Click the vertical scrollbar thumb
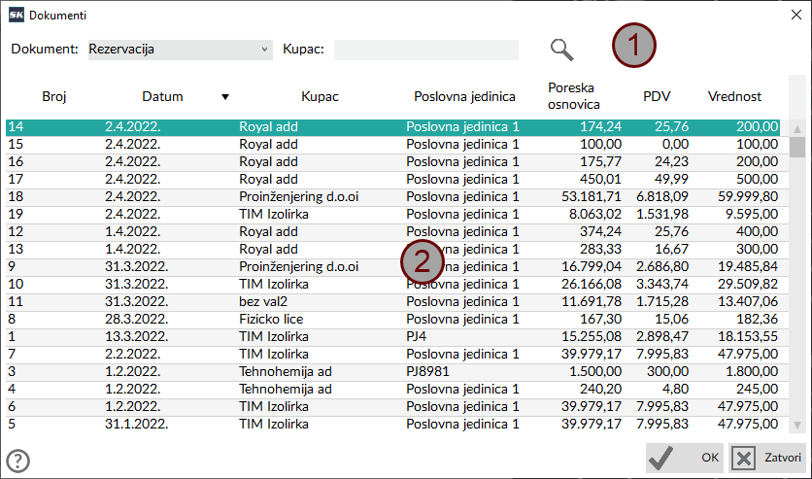This screenshot has width=812, height=479. click(797, 147)
